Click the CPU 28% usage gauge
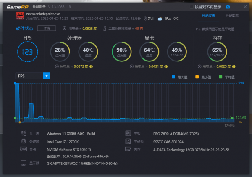The height and width of the screenshot is (177, 252). tap(60, 52)
